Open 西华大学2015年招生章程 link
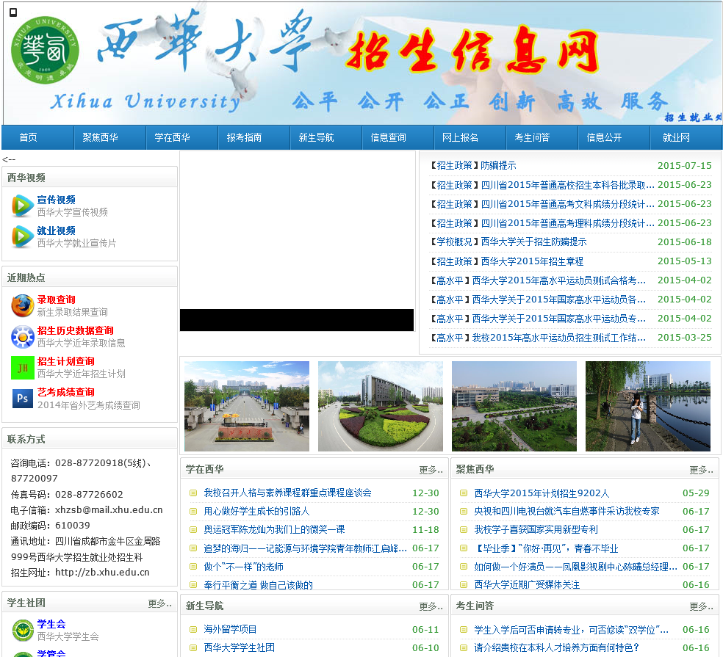The image size is (723, 657). coord(532,261)
